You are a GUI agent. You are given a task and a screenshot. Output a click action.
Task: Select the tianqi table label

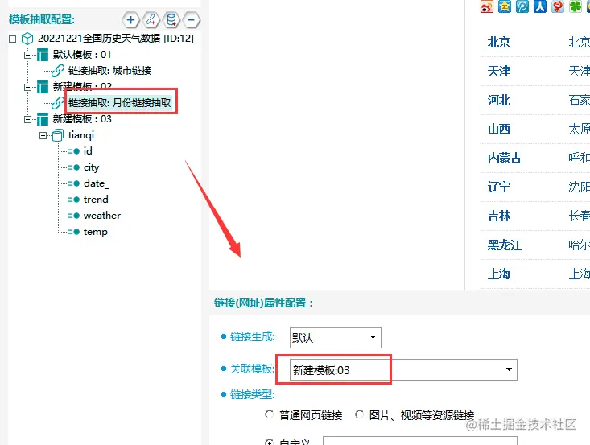81,135
